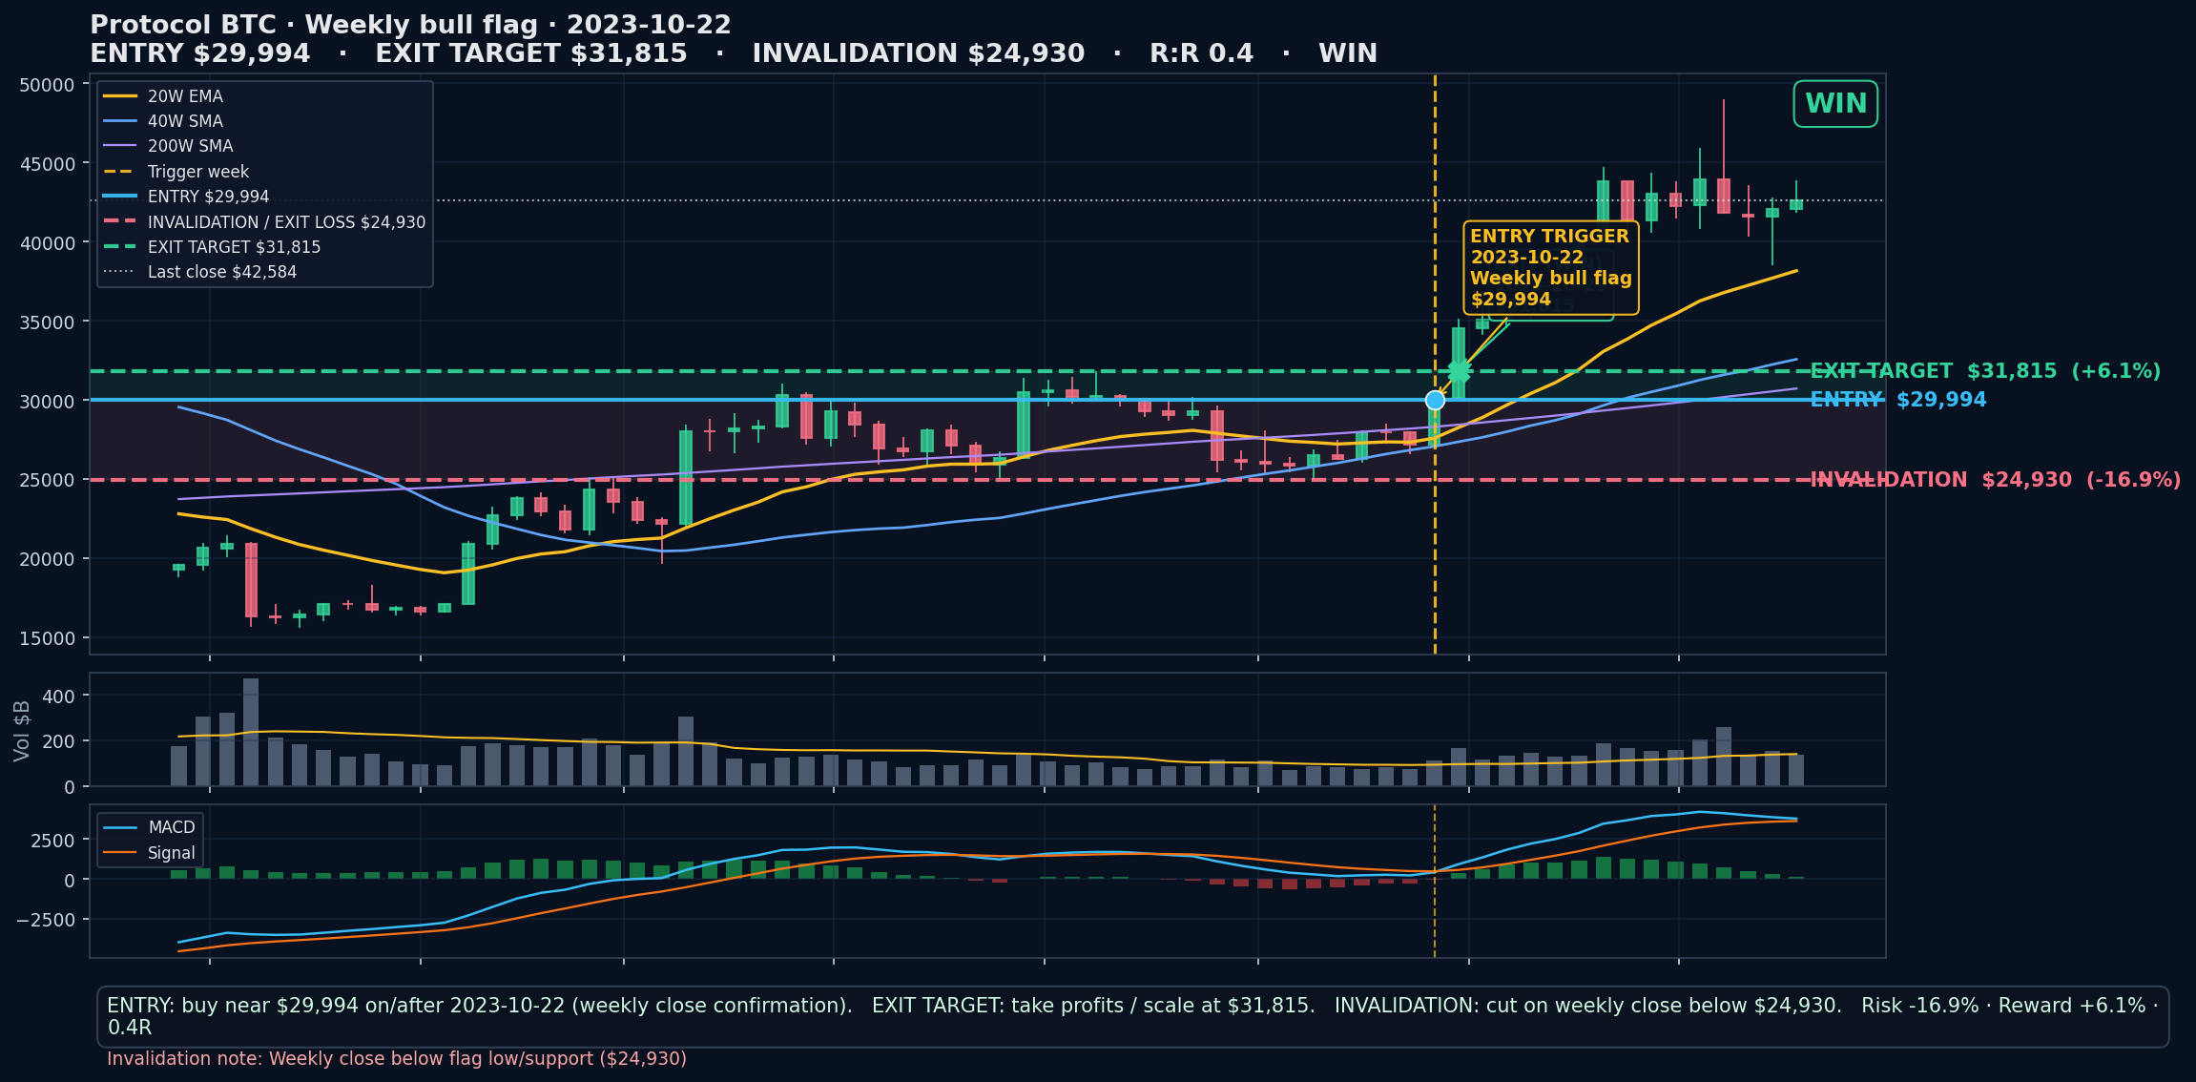Click the 15000 price axis label
The image size is (2196, 1082).
click(x=47, y=638)
